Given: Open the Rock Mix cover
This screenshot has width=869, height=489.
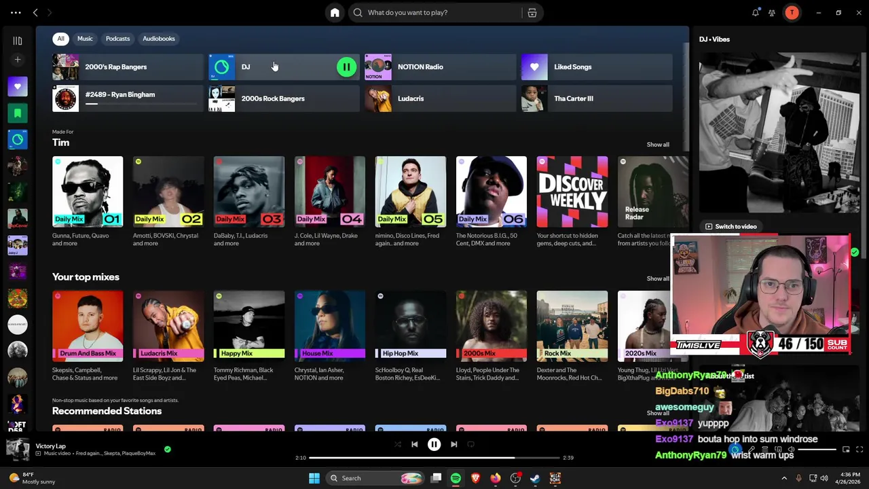Looking at the screenshot, I should tap(572, 326).
